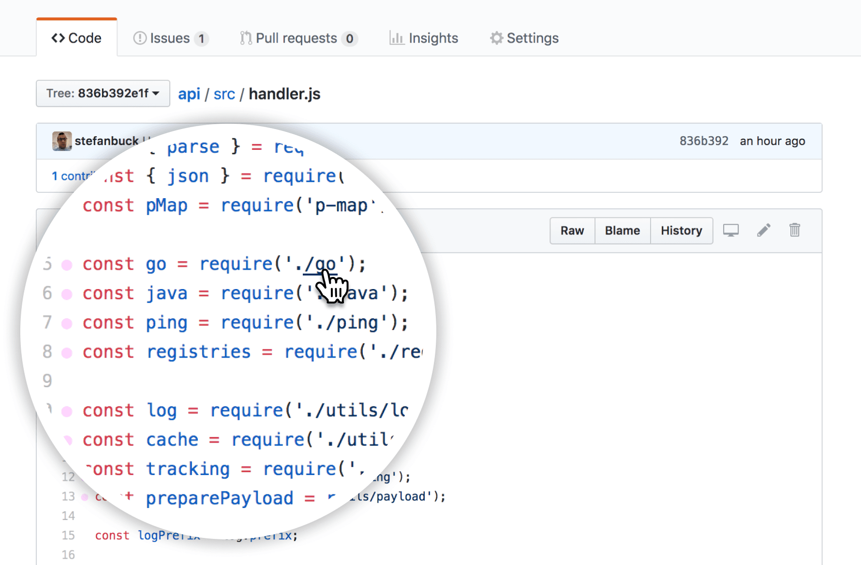Click the pencil edit file icon
Viewport: 861px width, 565px height.
coord(763,231)
